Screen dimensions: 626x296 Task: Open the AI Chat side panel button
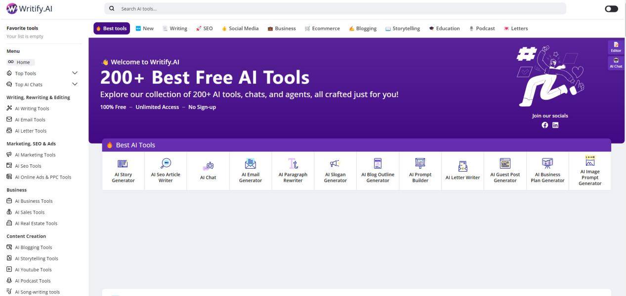click(616, 63)
